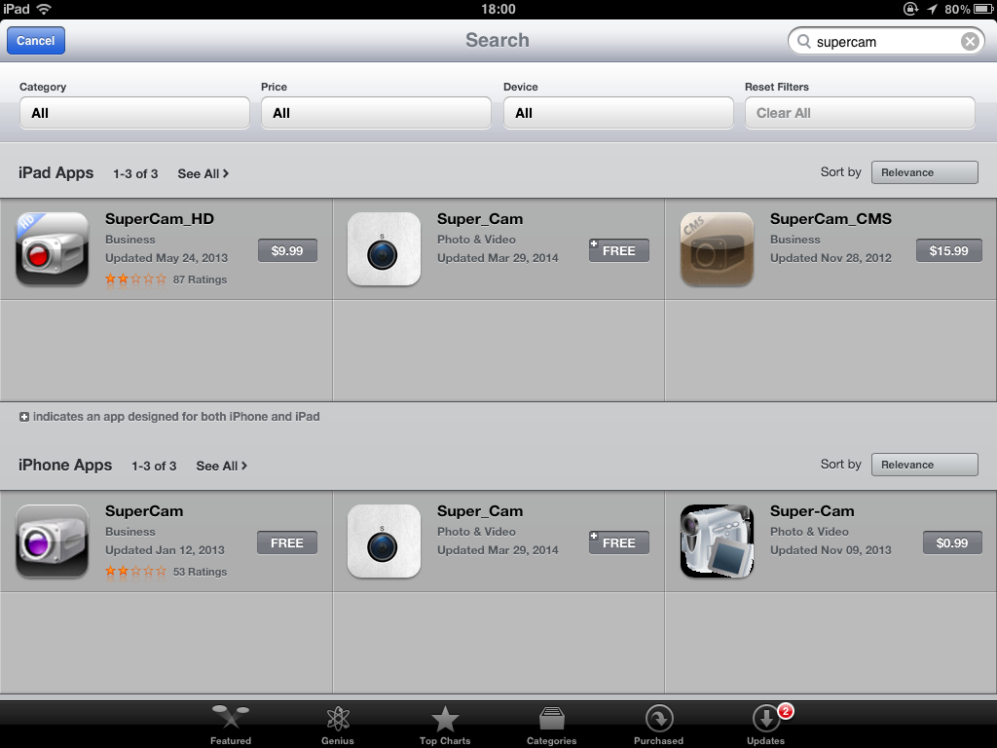Image resolution: width=997 pixels, height=748 pixels.
Task: Switch to the Featured tab
Action: tap(230, 725)
